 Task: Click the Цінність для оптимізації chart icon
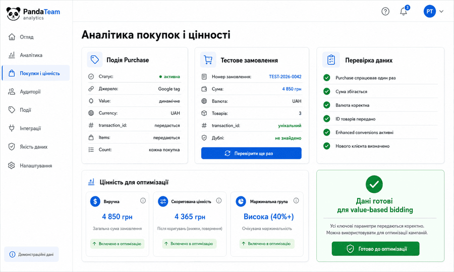pos(91,182)
